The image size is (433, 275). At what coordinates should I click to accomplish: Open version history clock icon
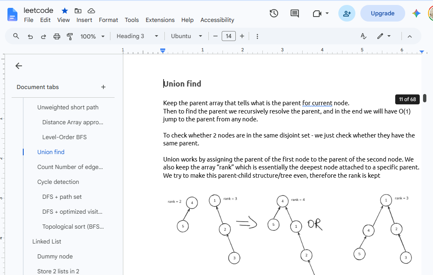tap(274, 13)
